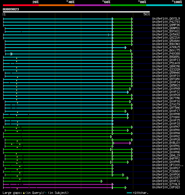
Task: Select hit UniRef100_Q00PH4
Action: [x=166, y=133]
